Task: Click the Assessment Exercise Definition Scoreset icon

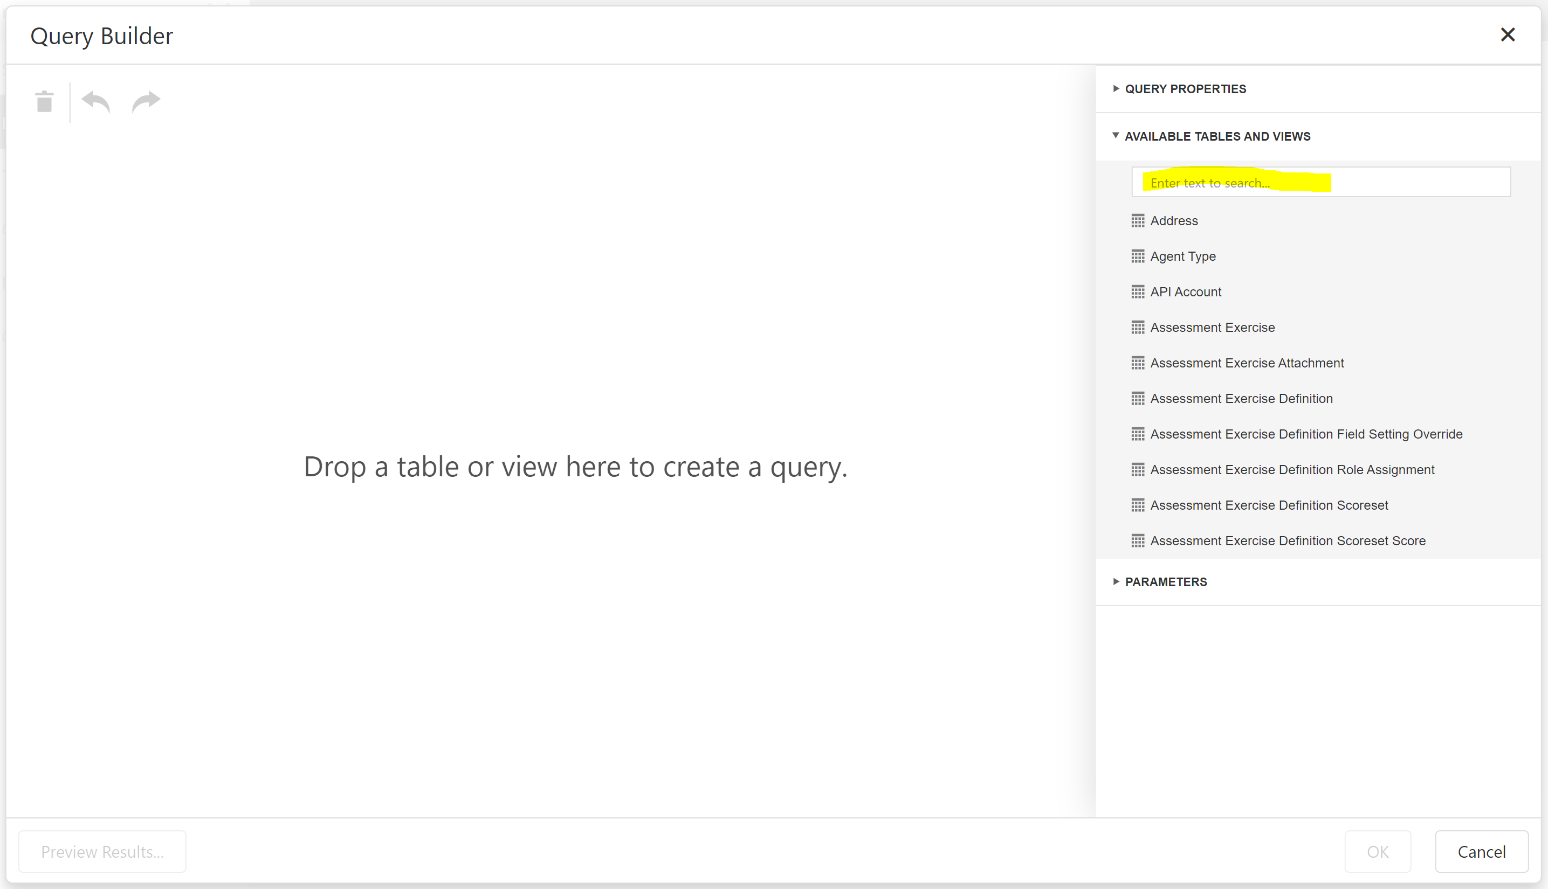Action: tap(1138, 505)
